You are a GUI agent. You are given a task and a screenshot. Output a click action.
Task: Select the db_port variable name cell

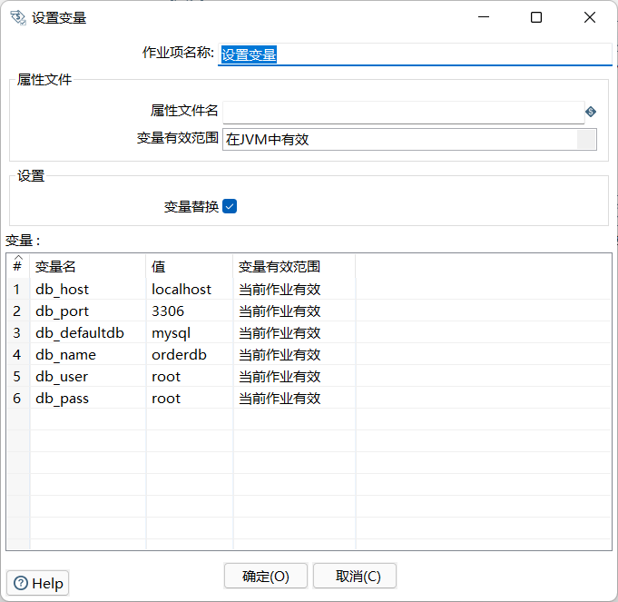[87, 311]
